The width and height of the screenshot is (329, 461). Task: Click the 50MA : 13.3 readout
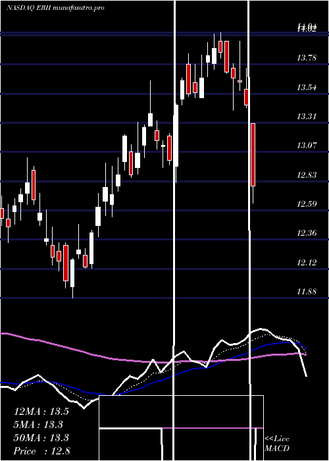point(41,438)
